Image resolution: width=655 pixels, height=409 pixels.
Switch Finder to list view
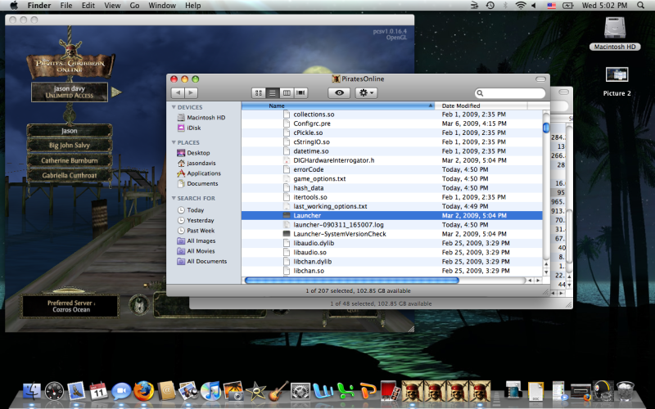pos(273,92)
